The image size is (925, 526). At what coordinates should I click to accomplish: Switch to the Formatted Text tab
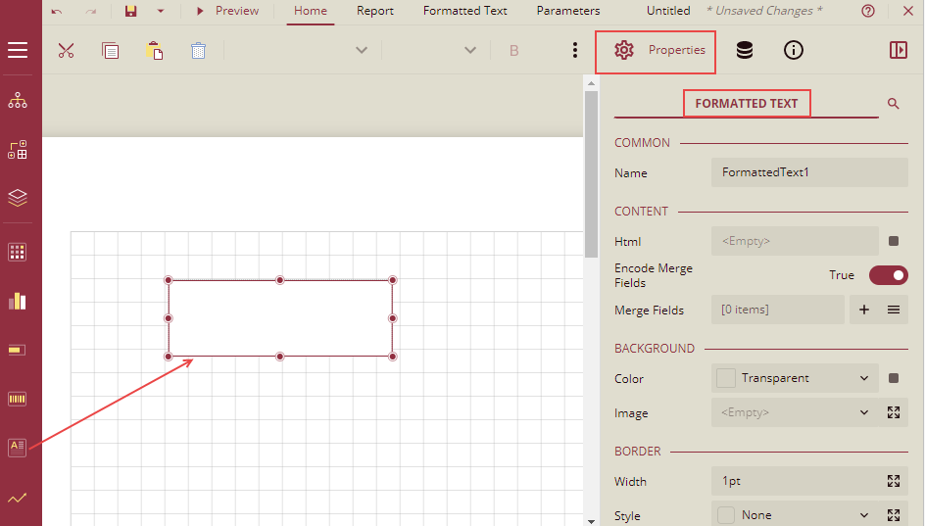tap(464, 11)
